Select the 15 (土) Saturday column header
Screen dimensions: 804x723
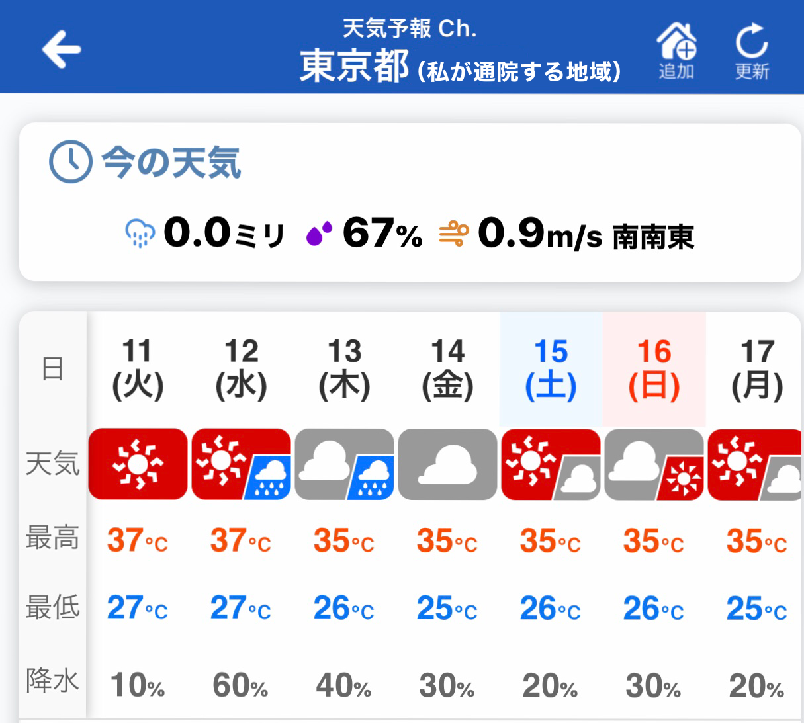(551, 369)
